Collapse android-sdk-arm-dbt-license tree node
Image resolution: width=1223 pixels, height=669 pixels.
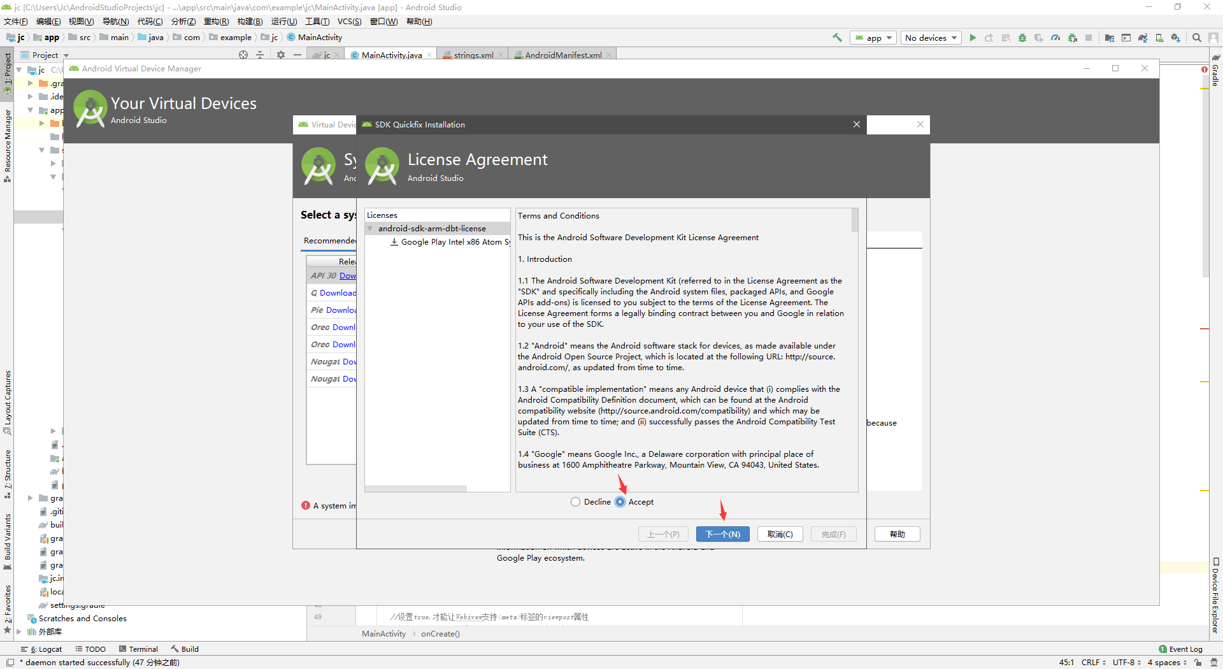(370, 228)
